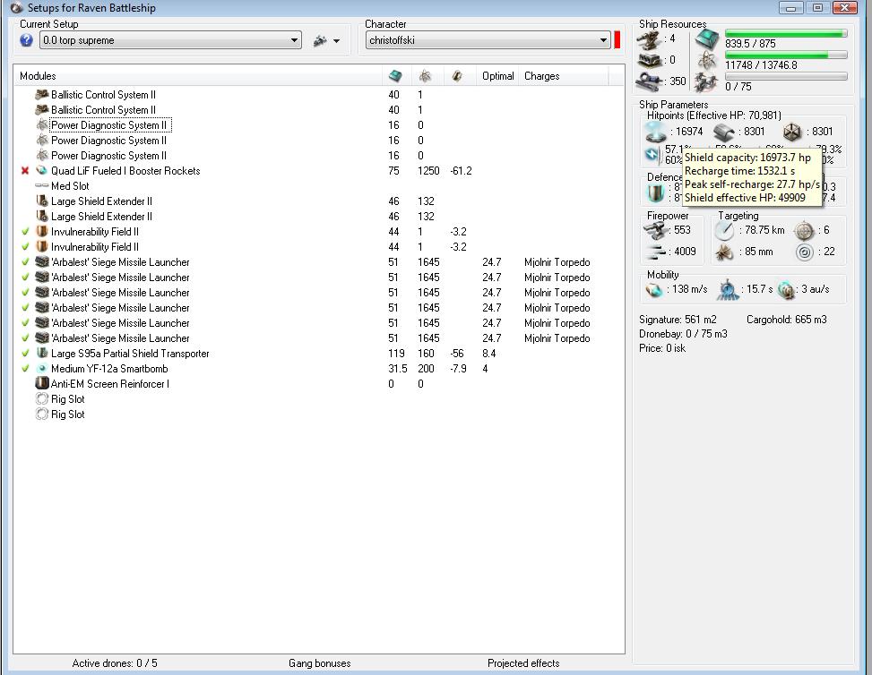Open the Current Setup dropdown '0.0 torp supreme'
This screenshot has width=872, height=675.
[x=170, y=40]
